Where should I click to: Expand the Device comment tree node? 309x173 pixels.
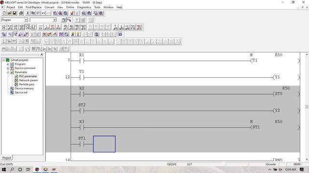click(8, 68)
